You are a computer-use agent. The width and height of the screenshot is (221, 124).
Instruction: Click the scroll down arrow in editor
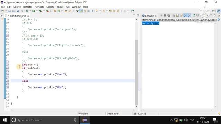[x=136, y=106]
